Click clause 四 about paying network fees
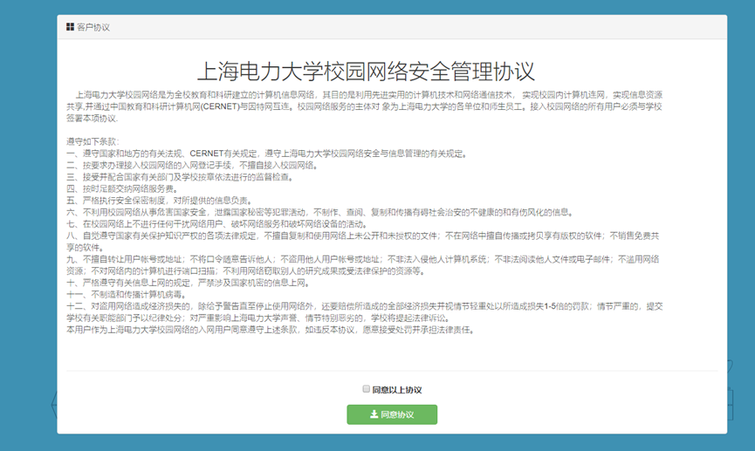The height and width of the screenshot is (451, 755). click(x=120, y=188)
